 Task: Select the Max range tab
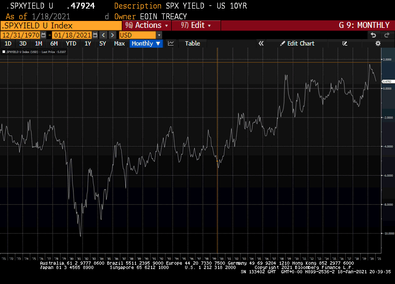[x=119, y=43]
